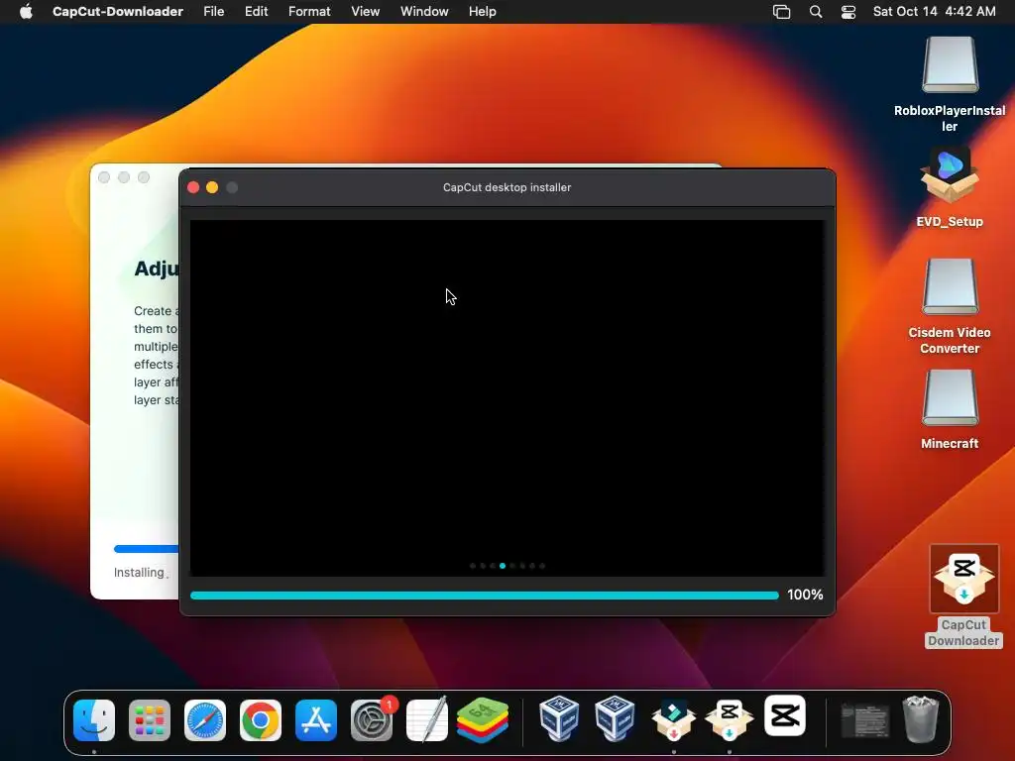Click the CapCut Downloader dock icon
The height and width of the screenshot is (761, 1015).
point(729,719)
